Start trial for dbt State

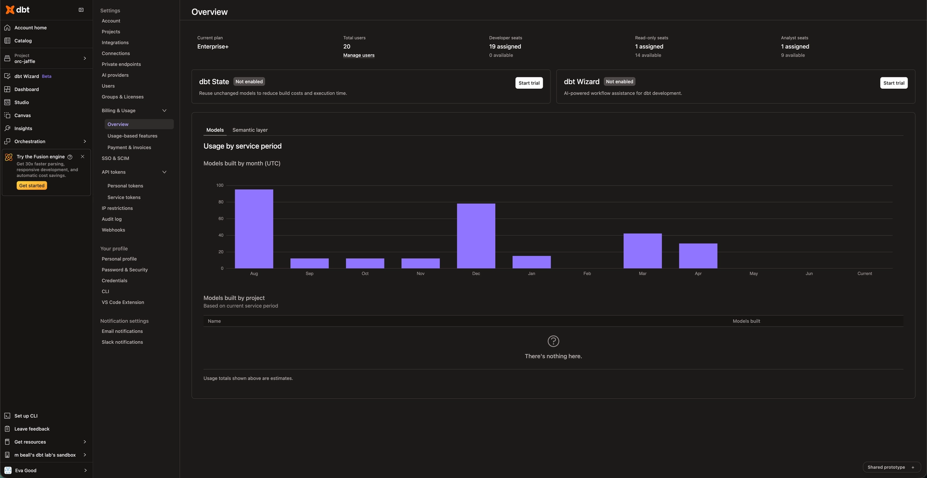click(x=529, y=83)
